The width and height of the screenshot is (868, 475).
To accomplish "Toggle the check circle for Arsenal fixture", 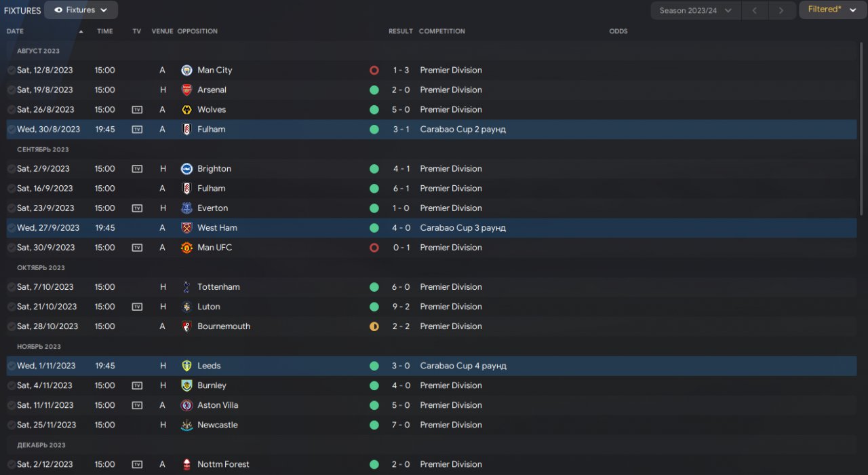I will pos(12,90).
